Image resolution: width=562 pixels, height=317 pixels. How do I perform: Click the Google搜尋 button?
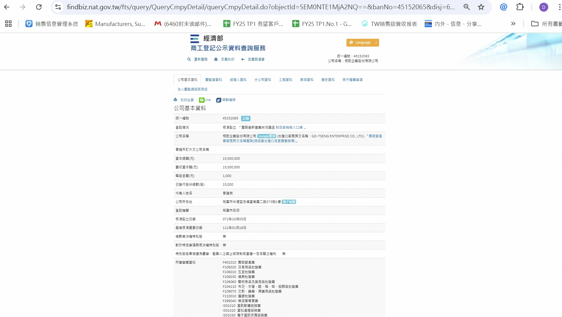(267, 136)
